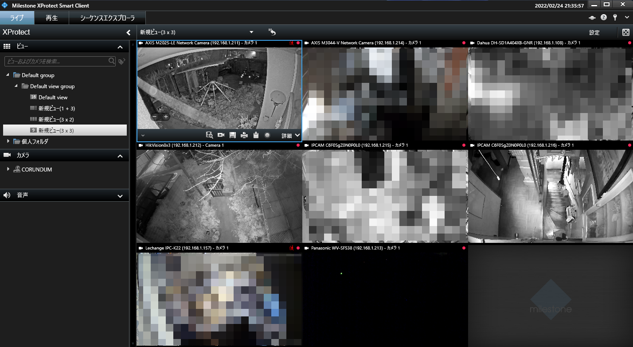Click the camera icon in HikVision8x3 title bar

pyautogui.click(x=141, y=145)
